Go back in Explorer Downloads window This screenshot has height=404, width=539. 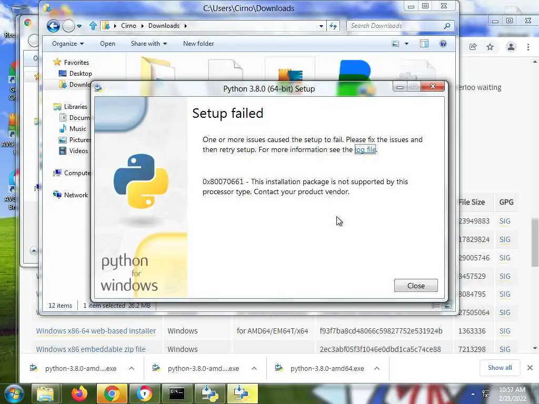53,26
